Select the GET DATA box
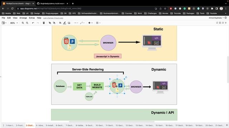 pos(79,86)
